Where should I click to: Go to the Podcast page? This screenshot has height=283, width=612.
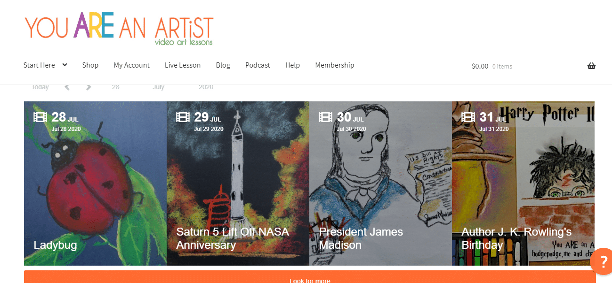pos(258,65)
